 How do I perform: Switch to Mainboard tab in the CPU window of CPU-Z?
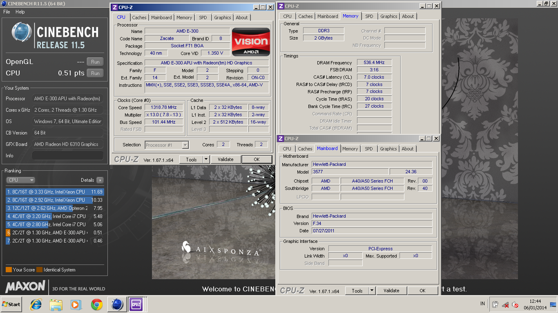pos(161,18)
